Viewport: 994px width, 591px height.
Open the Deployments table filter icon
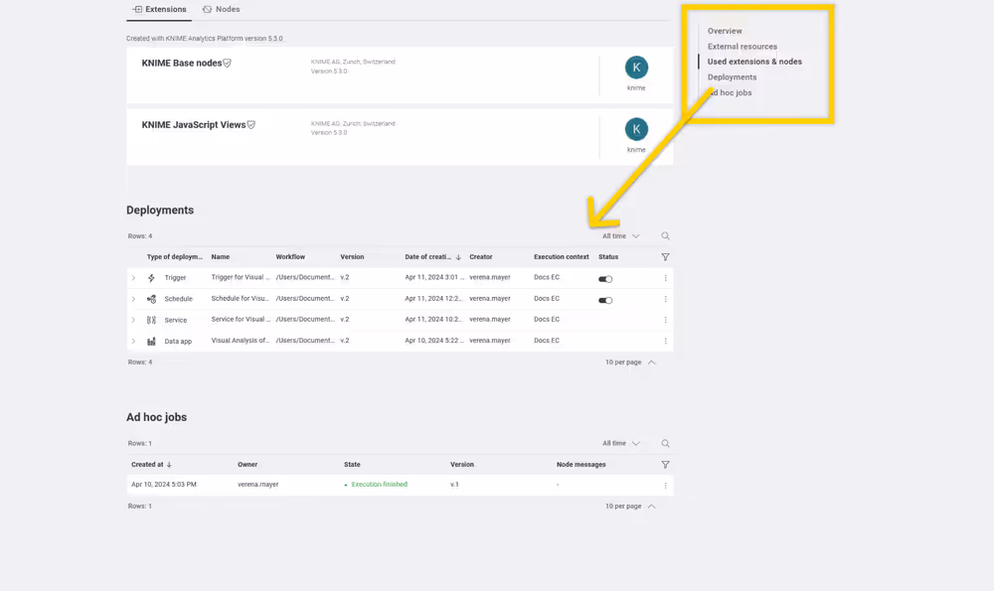pyautogui.click(x=665, y=256)
